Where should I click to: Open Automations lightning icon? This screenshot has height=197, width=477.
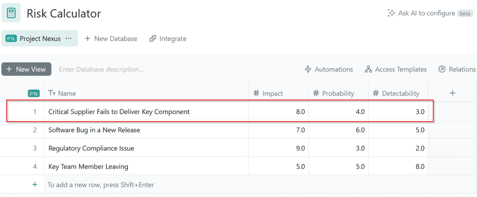click(x=308, y=69)
